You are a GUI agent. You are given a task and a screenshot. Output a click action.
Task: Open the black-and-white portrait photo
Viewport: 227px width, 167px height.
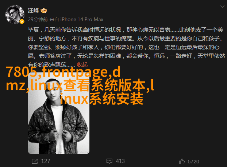tap(59, 113)
